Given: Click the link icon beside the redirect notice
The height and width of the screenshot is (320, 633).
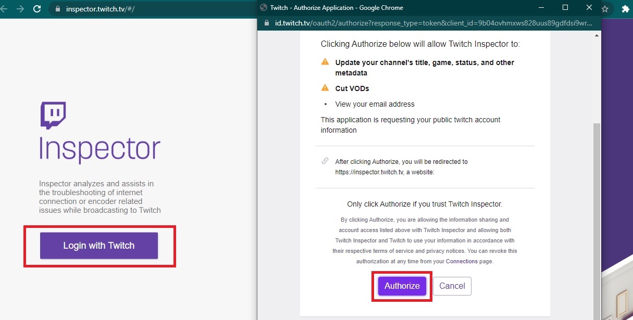Looking at the screenshot, I should [325, 161].
